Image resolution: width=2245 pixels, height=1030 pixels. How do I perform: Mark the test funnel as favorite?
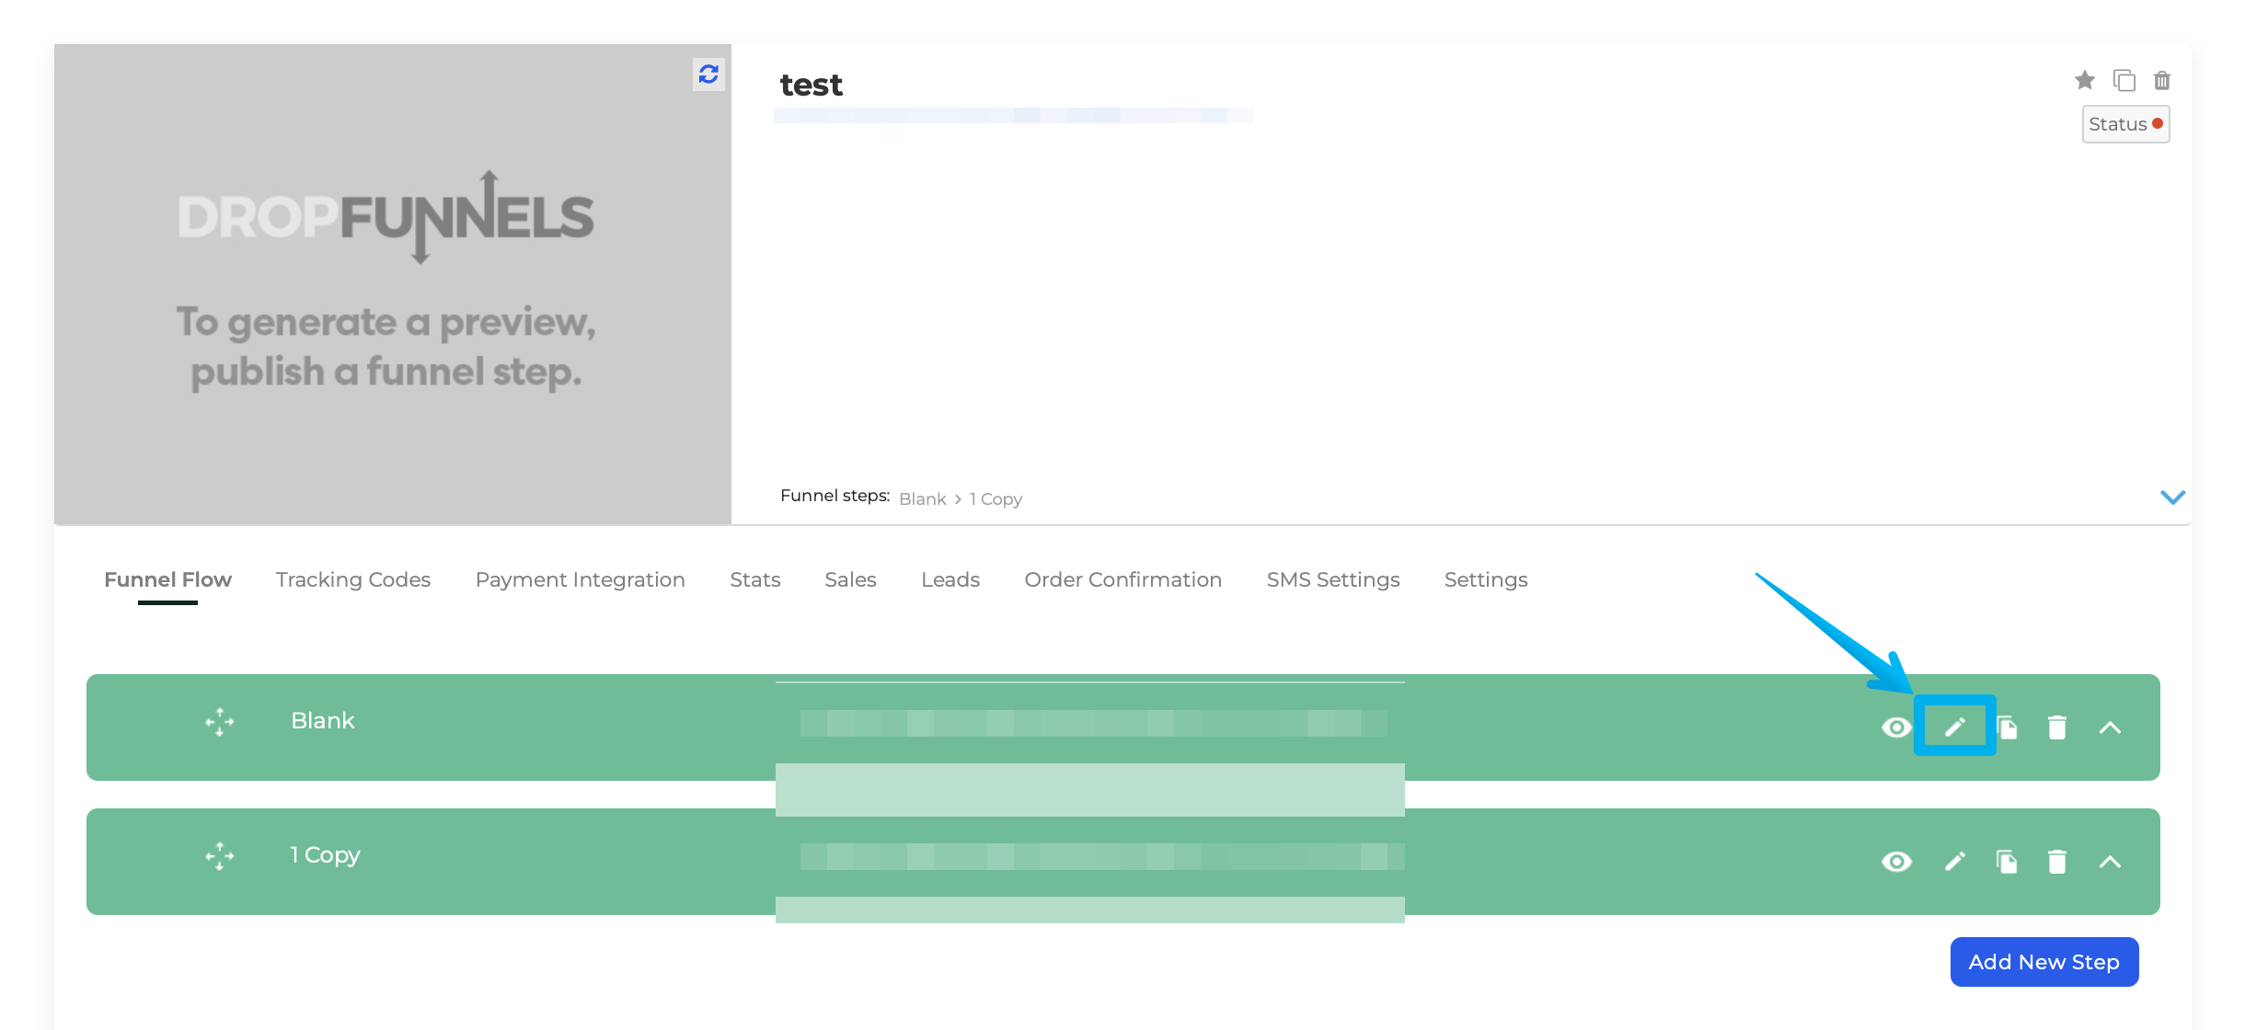[2085, 80]
